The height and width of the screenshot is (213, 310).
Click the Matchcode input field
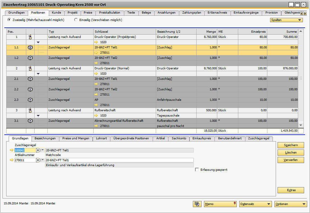[119, 160]
